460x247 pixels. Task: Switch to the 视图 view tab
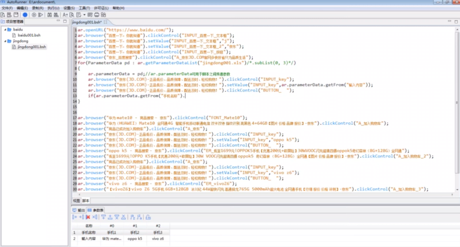point(76,201)
